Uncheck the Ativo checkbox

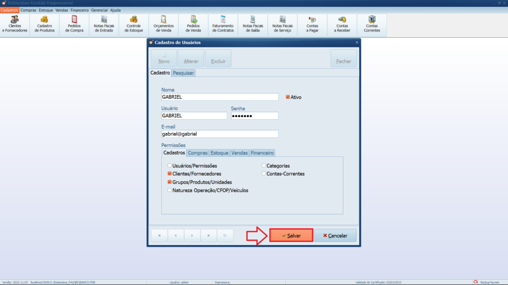[x=288, y=97]
